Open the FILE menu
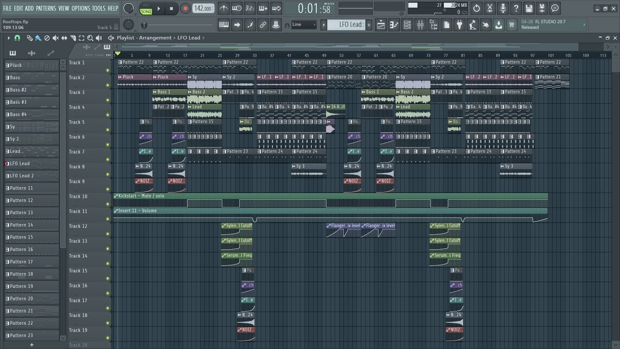 point(7,8)
